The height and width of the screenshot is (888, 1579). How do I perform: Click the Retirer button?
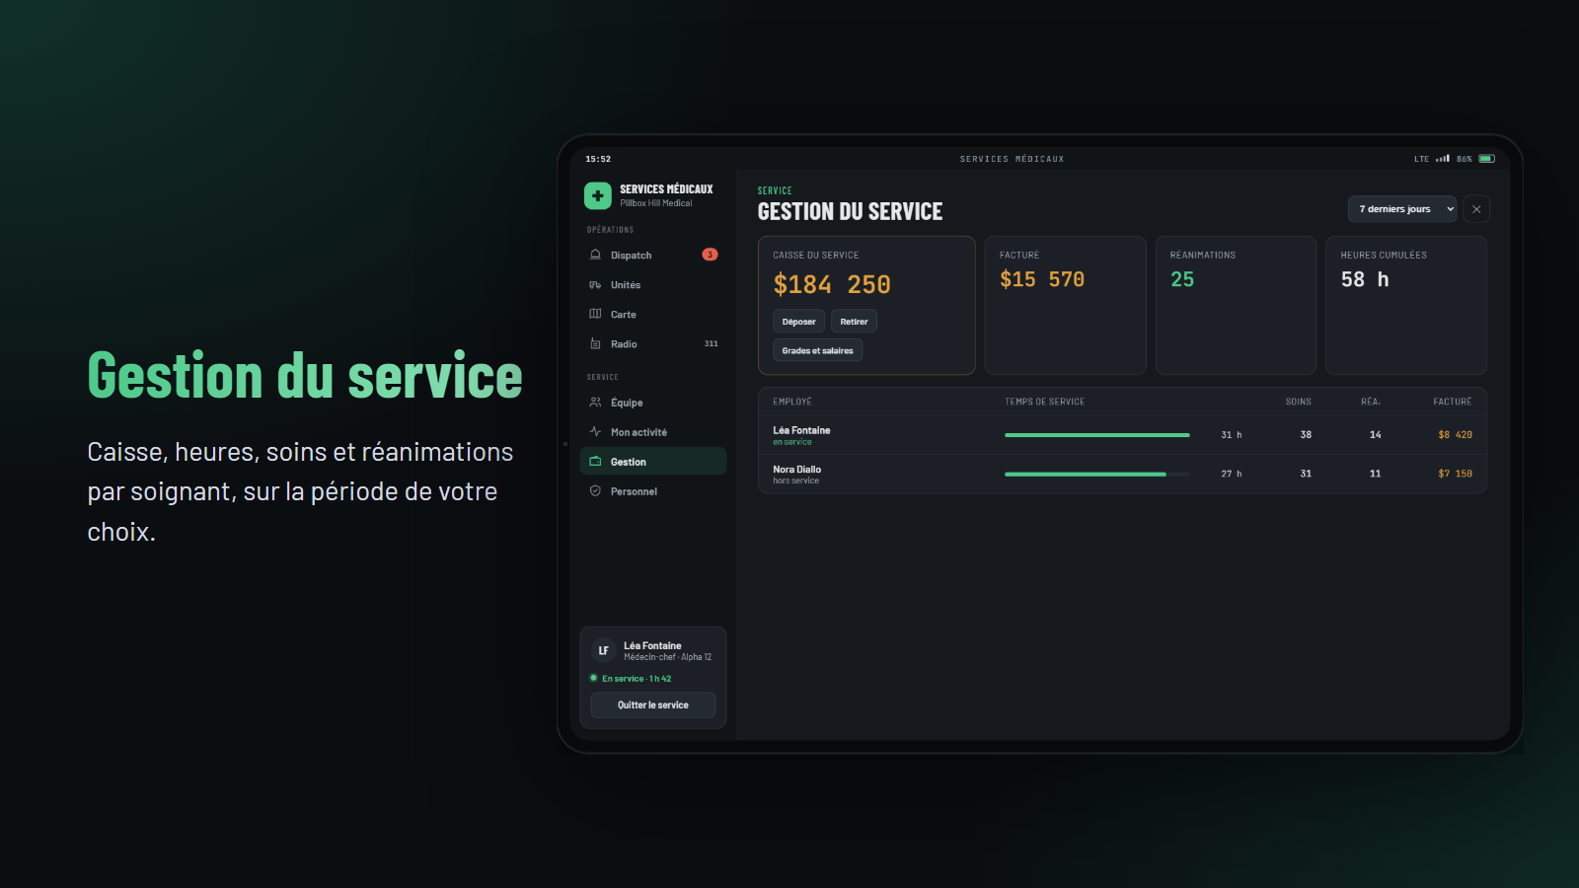(854, 321)
